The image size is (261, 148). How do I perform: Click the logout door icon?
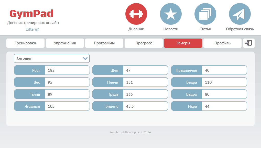(249, 43)
